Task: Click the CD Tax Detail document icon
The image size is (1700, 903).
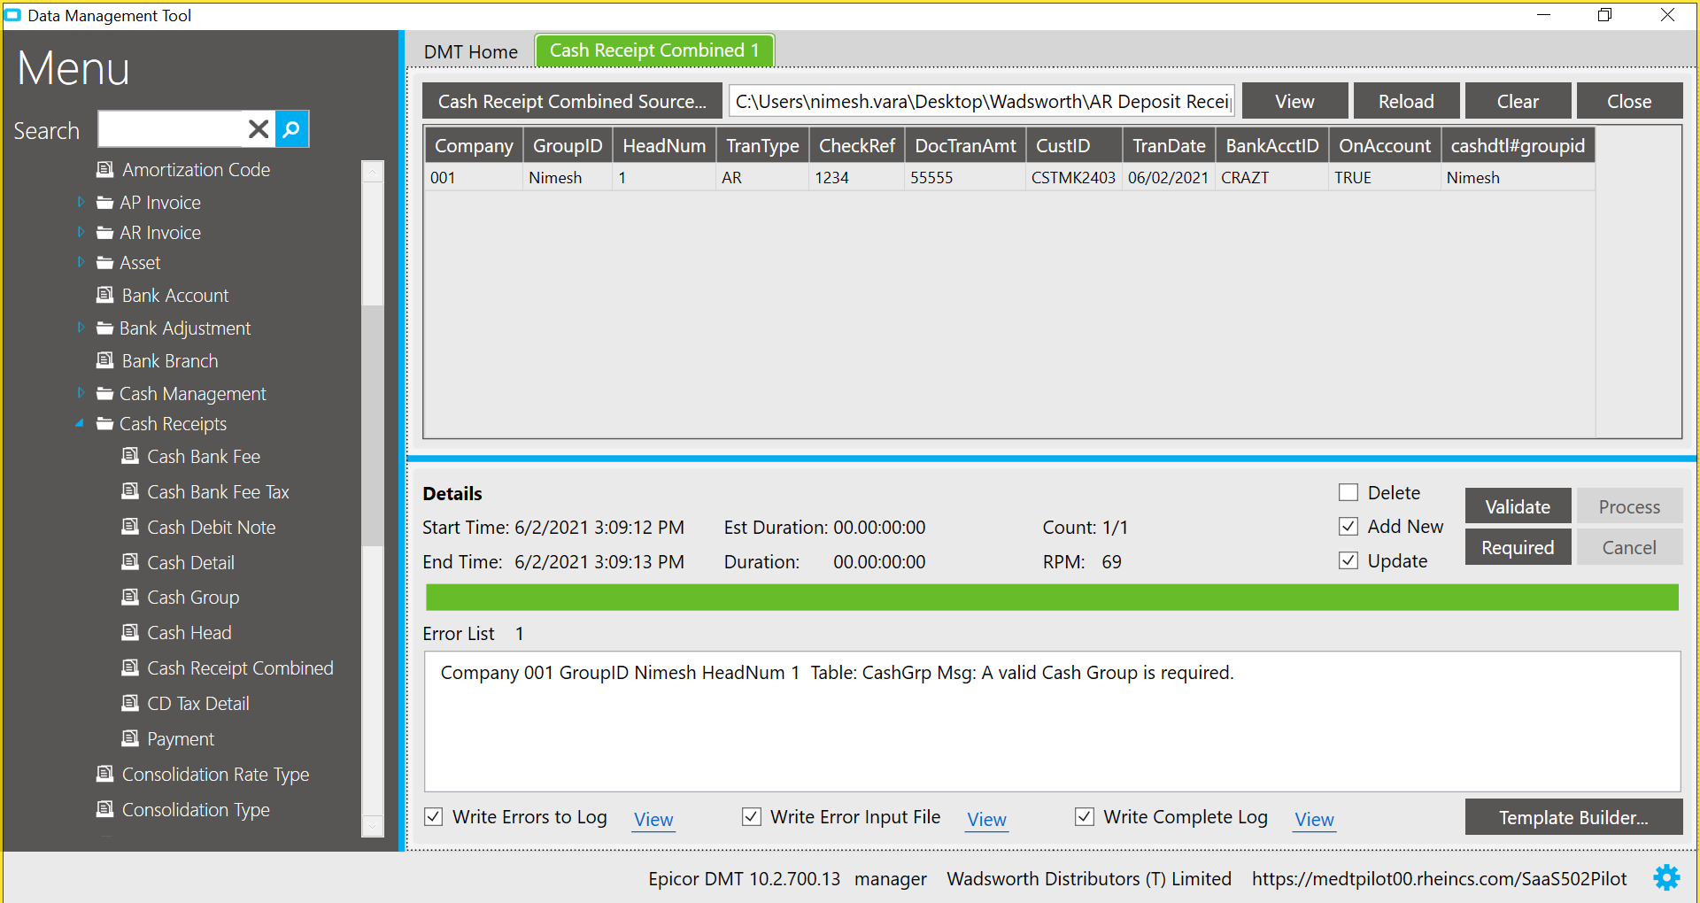Action: (x=130, y=703)
